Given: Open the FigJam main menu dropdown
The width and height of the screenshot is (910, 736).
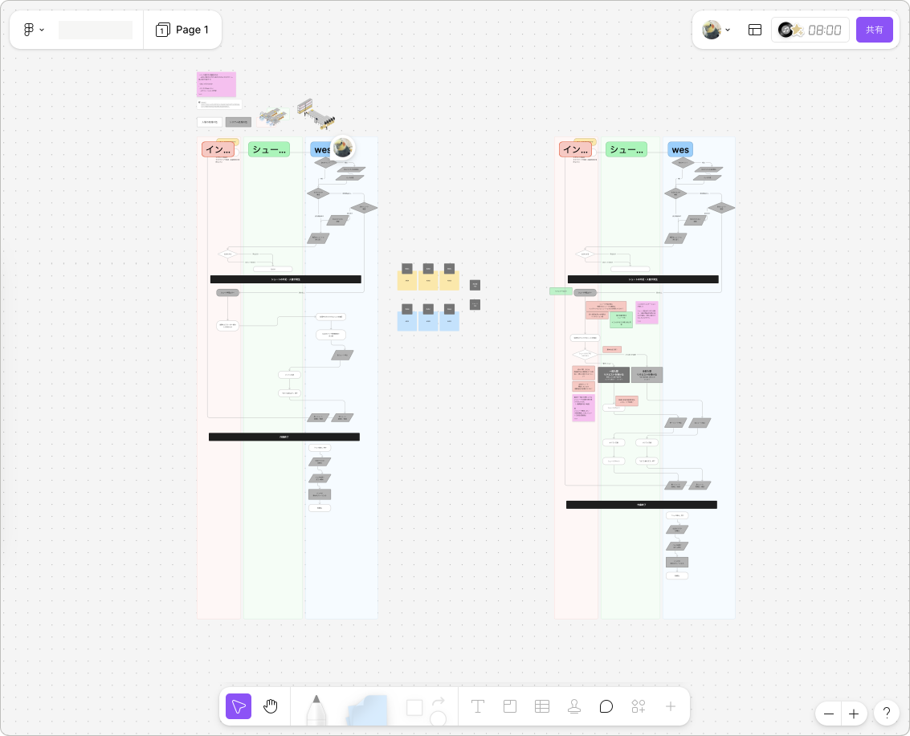Looking at the screenshot, I should (33, 30).
